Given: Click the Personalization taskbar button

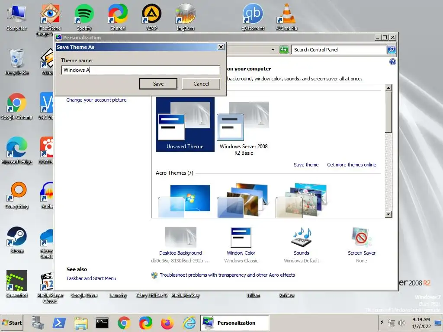Looking at the screenshot, I should (x=235, y=322).
